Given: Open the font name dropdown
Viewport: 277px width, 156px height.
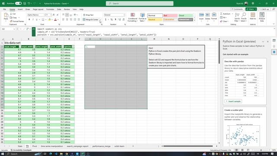Looking at the screenshot, I should pyautogui.click(x=44, y=15).
